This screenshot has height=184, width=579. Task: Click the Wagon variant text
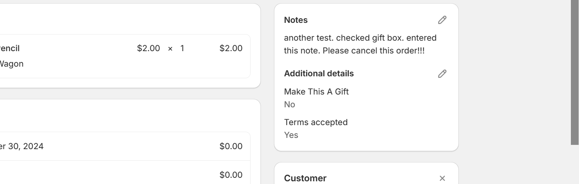tap(12, 64)
